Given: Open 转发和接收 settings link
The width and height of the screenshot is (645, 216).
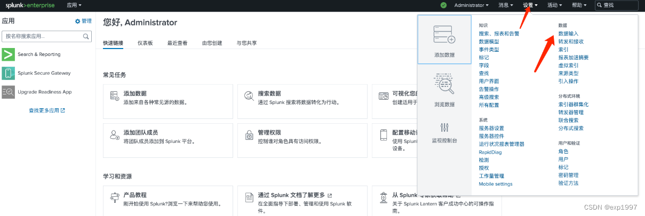Looking at the screenshot, I should click(x=571, y=42).
